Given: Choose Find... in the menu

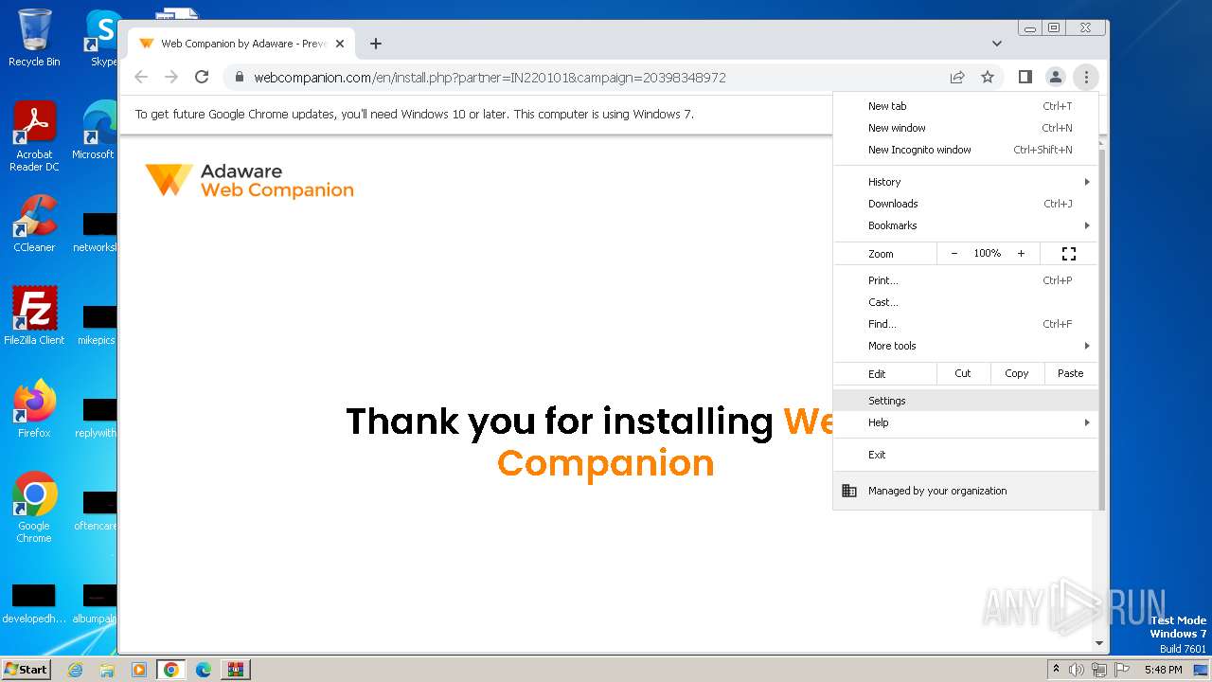Looking at the screenshot, I should [x=966, y=324].
